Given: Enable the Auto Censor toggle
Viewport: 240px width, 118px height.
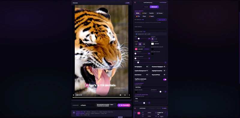Looking at the screenshot, I should [148, 75].
